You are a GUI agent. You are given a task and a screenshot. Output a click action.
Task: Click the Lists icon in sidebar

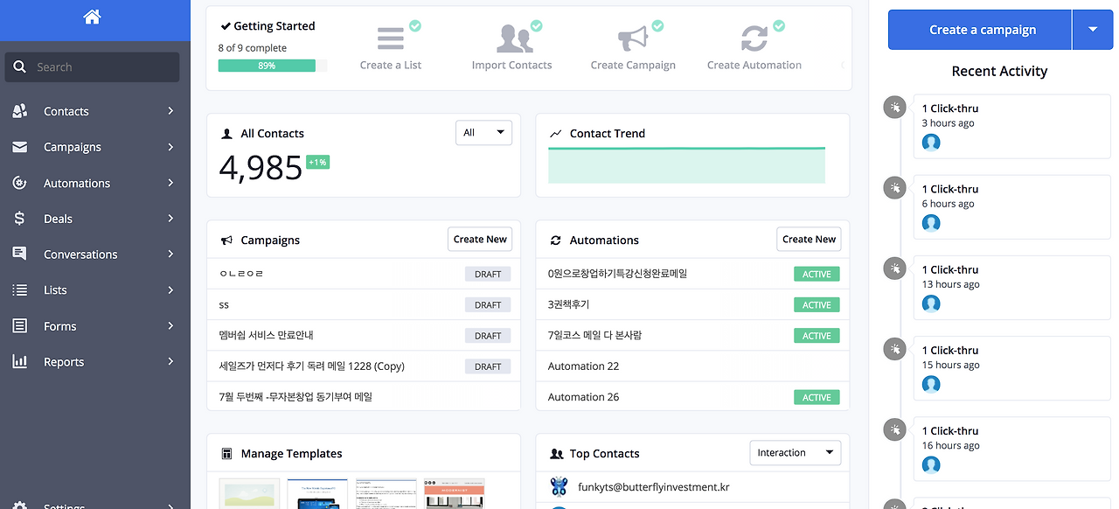(x=19, y=289)
